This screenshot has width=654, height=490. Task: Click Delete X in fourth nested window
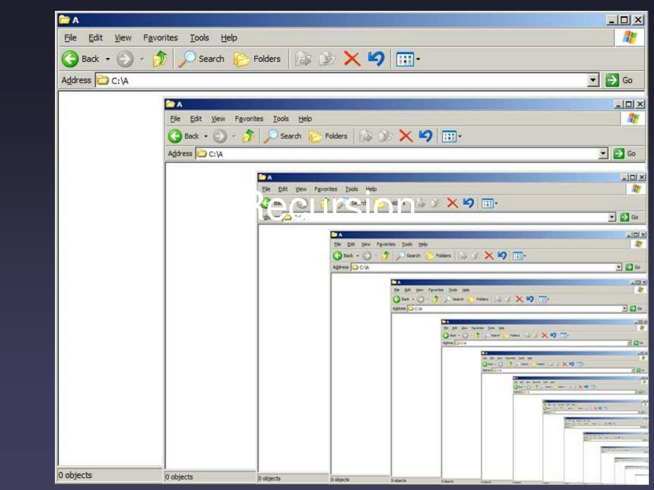coord(489,255)
